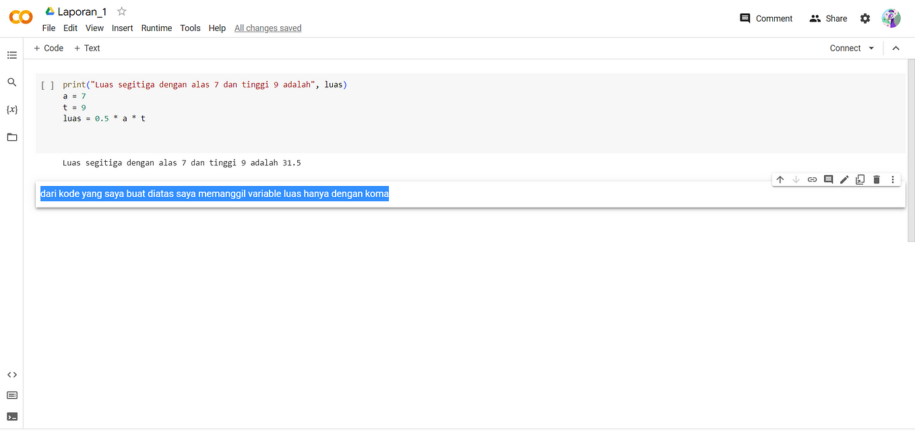Add a new Code cell
The width and height of the screenshot is (915, 432).
coord(49,49)
